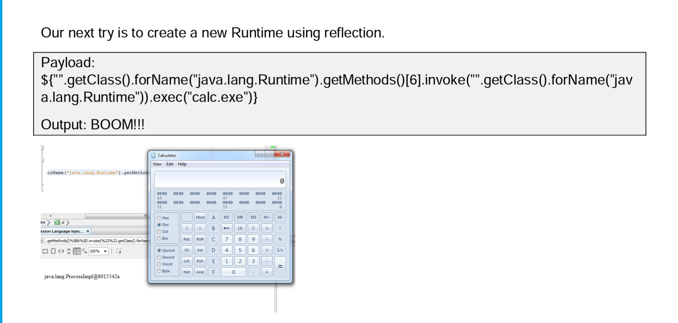Click the CE clear entry key
Screen dimensions: 678x323
tap(240, 228)
